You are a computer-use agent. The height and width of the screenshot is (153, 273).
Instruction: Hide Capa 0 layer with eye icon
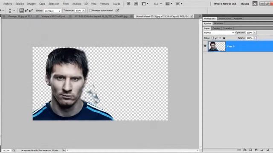click(205, 46)
